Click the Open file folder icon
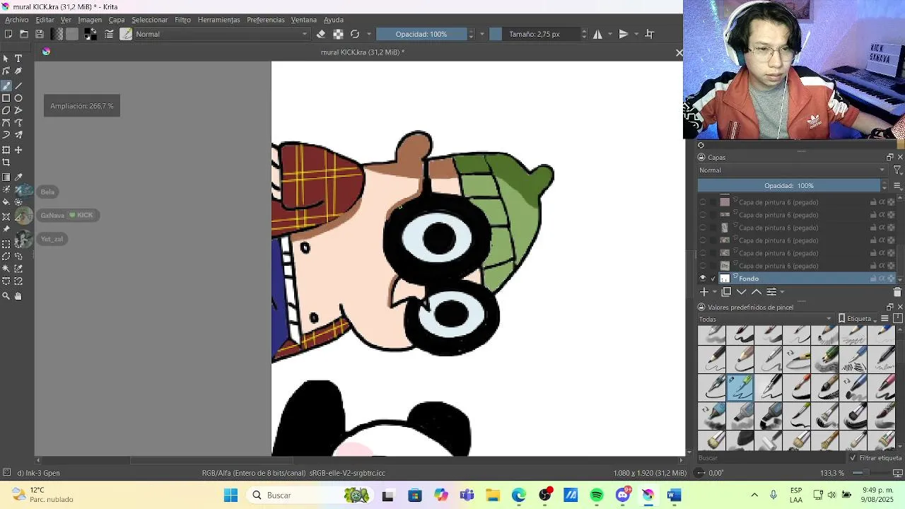 [24, 34]
